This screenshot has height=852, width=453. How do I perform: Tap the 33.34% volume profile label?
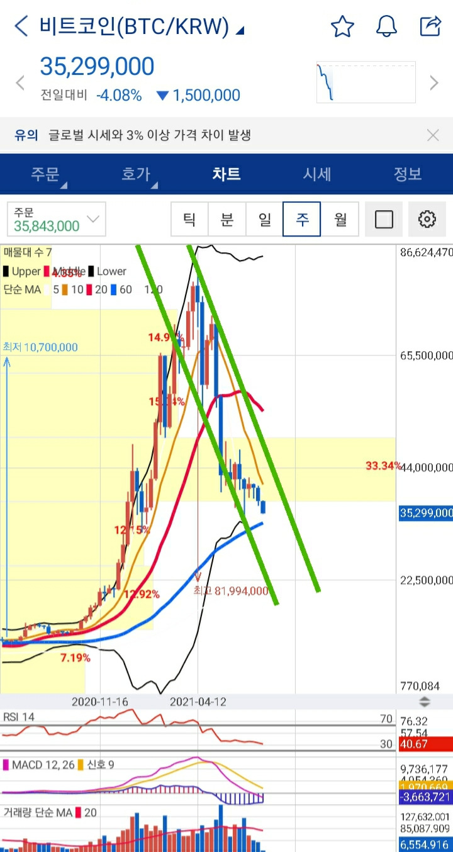(383, 466)
